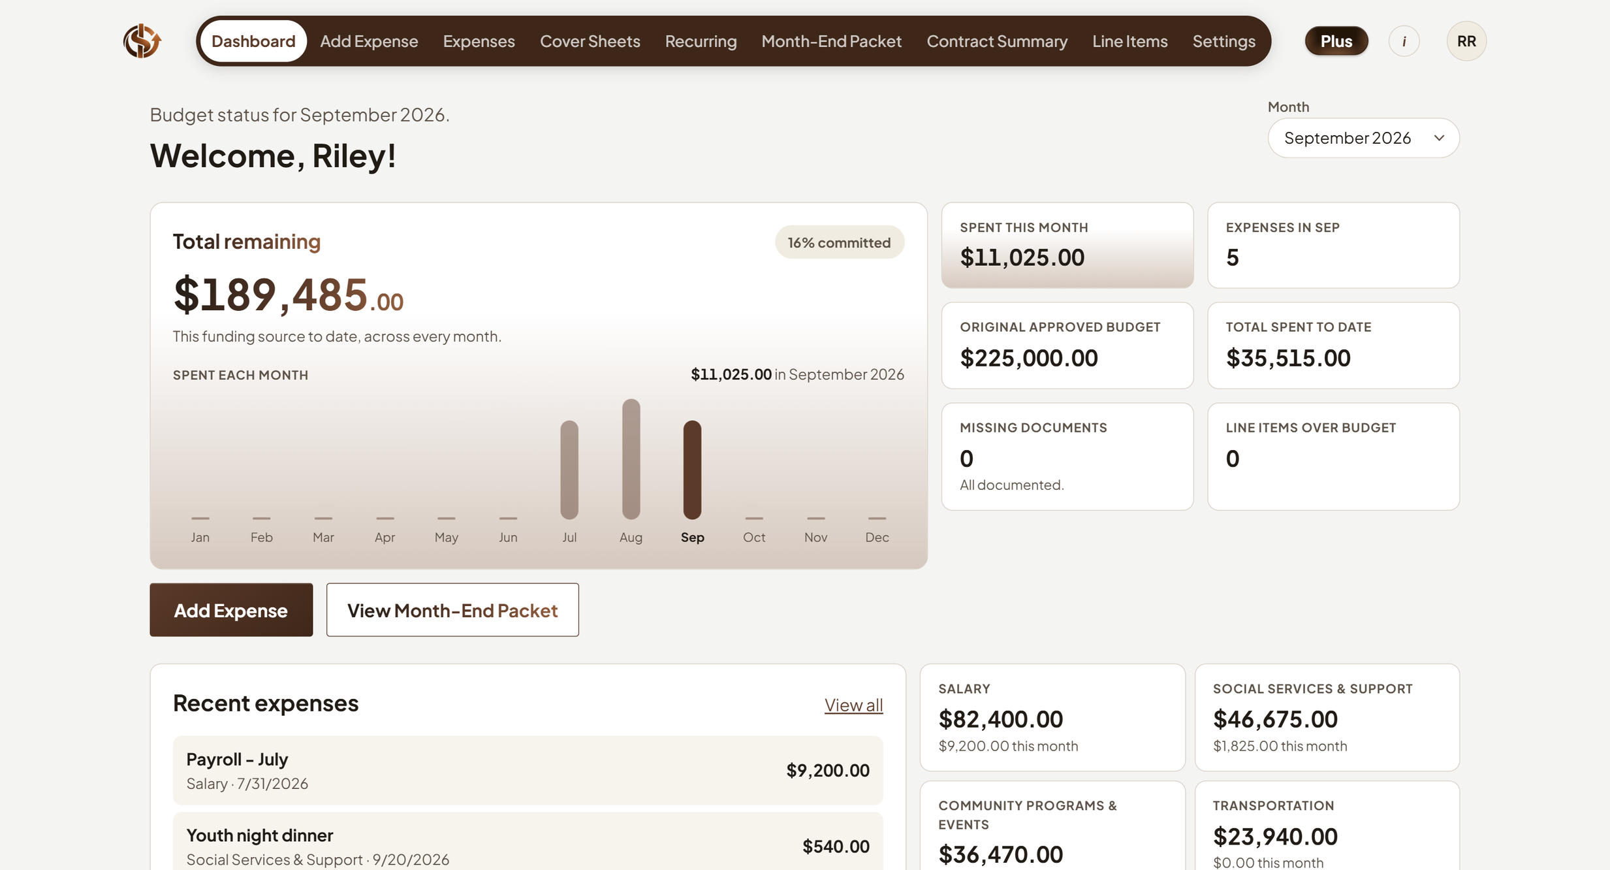
Task: Click the app logo icon
Action: click(142, 40)
